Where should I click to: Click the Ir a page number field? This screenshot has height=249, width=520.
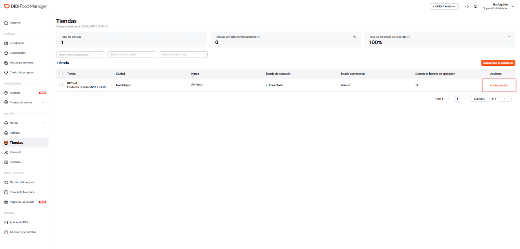tap(504, 99)
